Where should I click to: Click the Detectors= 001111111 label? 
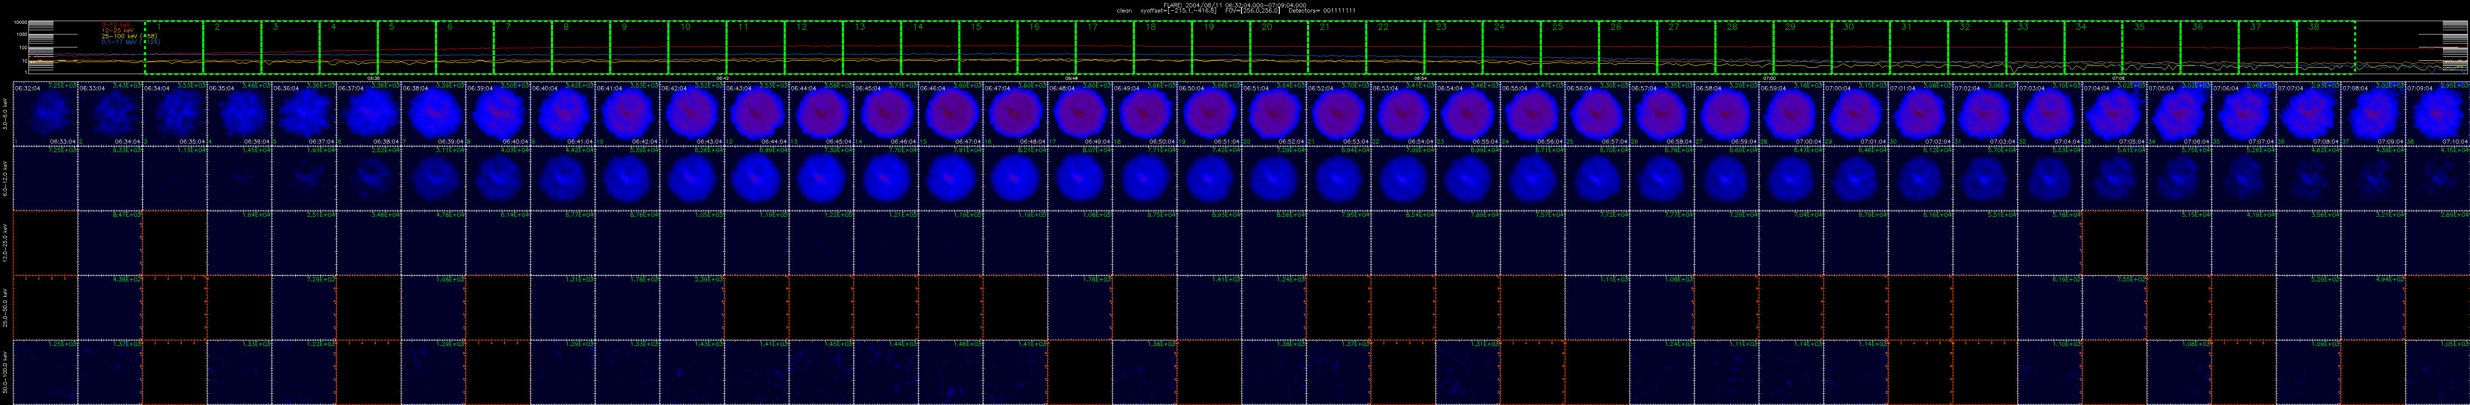(1321, 10)
